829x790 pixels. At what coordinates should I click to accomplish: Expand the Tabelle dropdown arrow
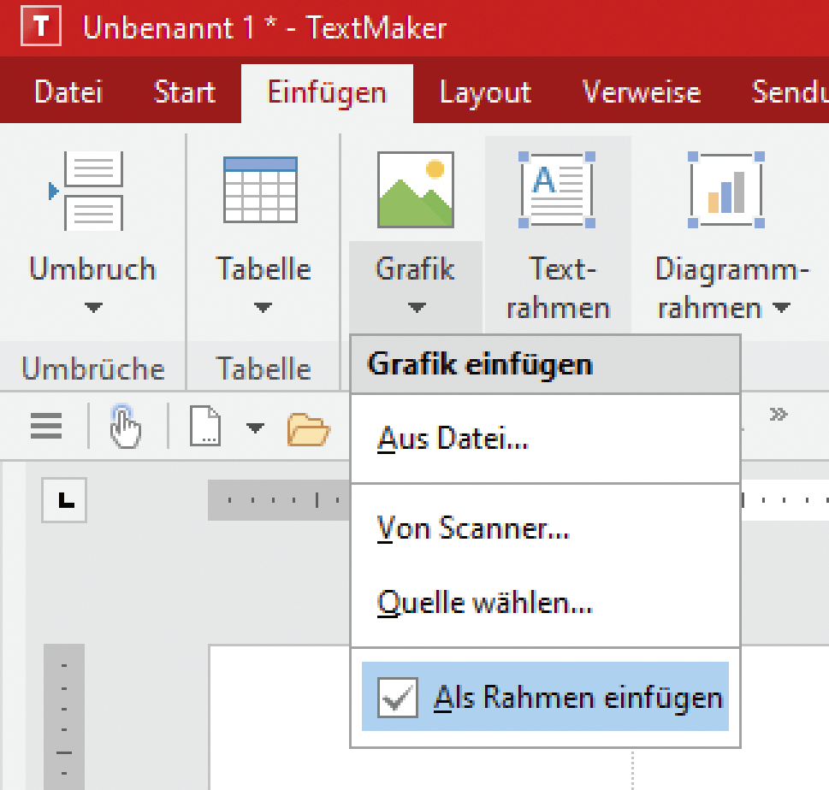point(263,308)
